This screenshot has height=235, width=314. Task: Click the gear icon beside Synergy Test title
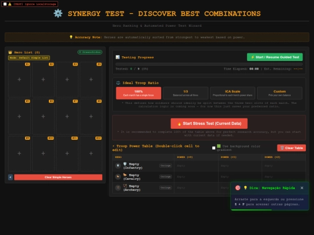pyautogui.click(x=58, y=13)
